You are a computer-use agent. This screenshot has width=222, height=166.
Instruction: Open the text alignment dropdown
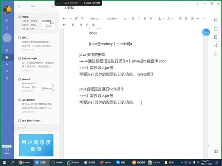[74, 25]
